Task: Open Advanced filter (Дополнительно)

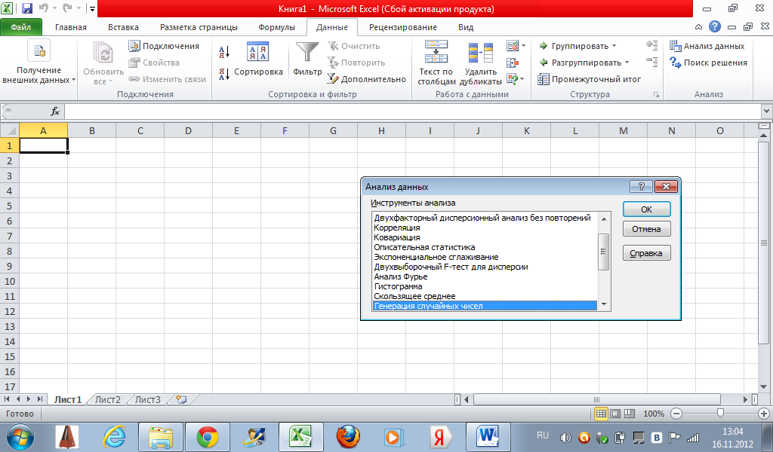Action: pyautogui.click(x=367, y=78)
